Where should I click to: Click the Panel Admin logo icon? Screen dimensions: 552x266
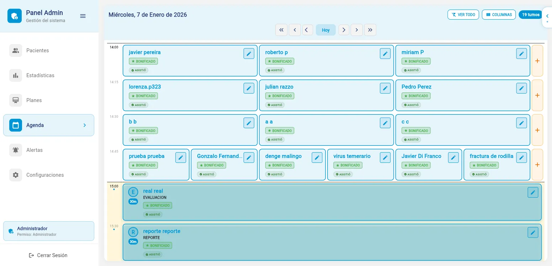click(15, 16)
